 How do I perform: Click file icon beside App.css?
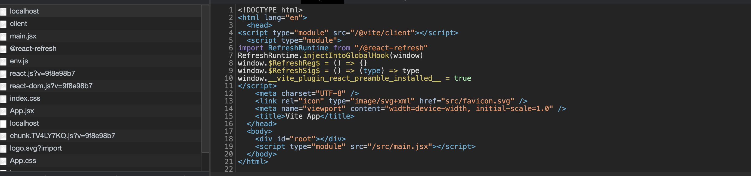click(3, 161)
